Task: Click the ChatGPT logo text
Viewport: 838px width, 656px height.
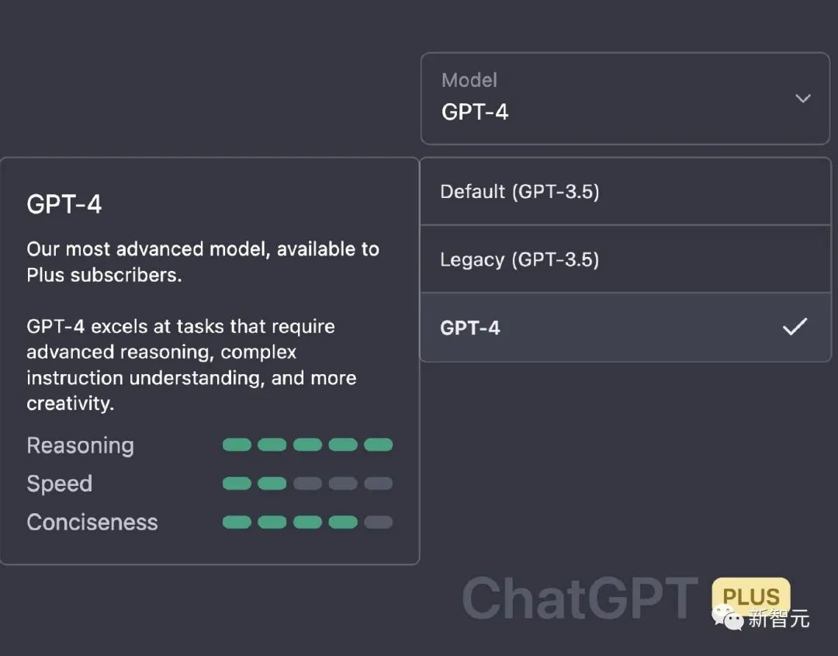Action: [x=580, y=599]
